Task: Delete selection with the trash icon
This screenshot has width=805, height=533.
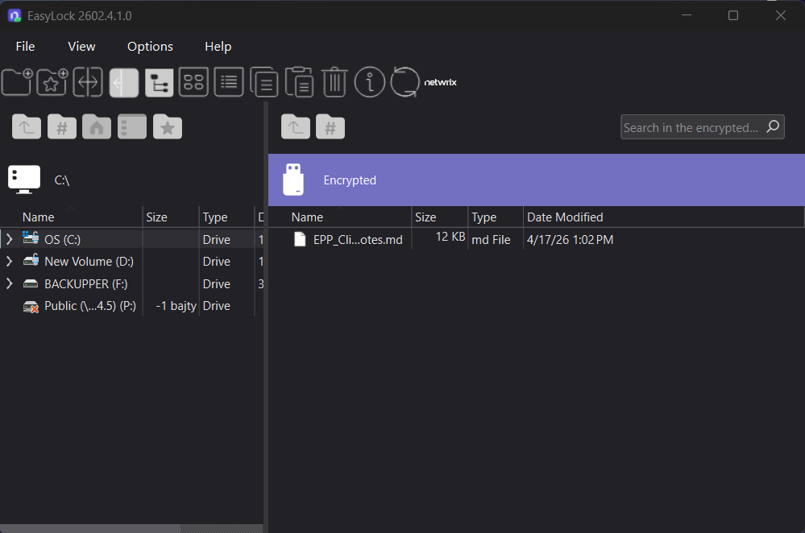Action: [x=334, y=82]
